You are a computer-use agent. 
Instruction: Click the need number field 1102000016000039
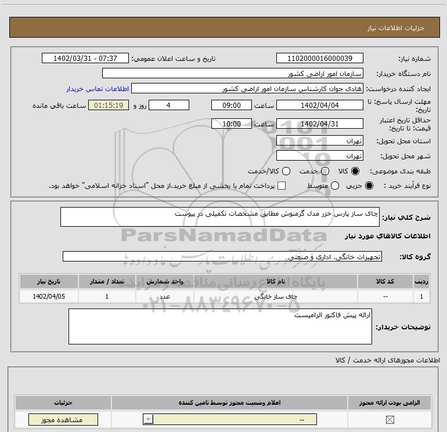[319, 58]
